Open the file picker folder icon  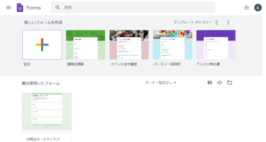229,83
